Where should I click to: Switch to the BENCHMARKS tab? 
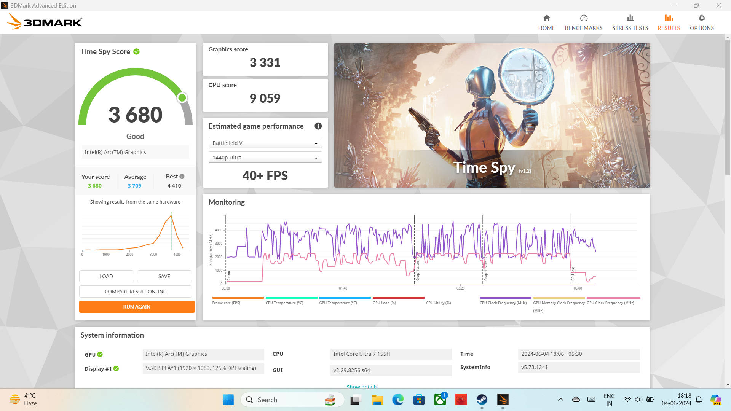[583, 22]
